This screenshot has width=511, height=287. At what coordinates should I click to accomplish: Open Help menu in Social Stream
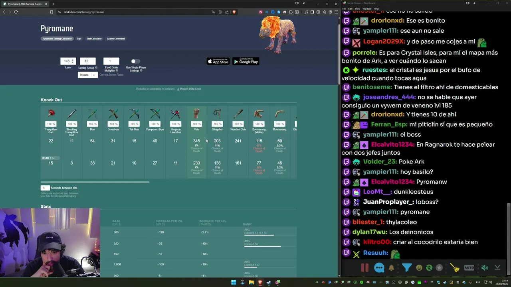click(376, 9)
